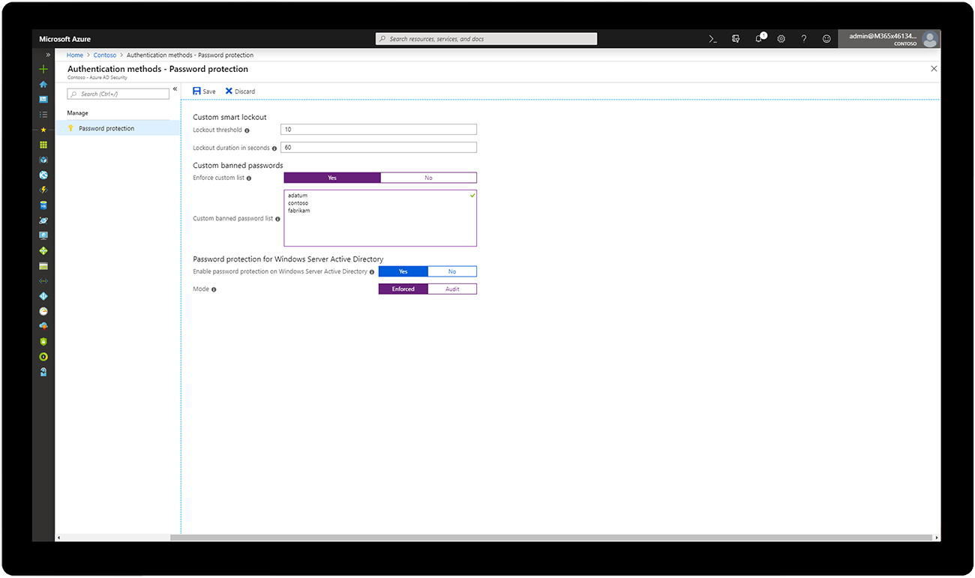The width and height of the screenshot is (975, 578).
Task: Expand the left sidebar with the double chevron
Action: pyautogui.click(x=46, y=54)
